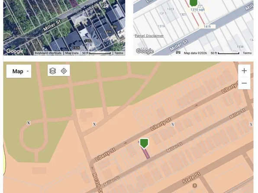Toggle the 50 ft scale on satellite map
The height and width of the screenshot is (193, 258).
[x=96, y=53]
